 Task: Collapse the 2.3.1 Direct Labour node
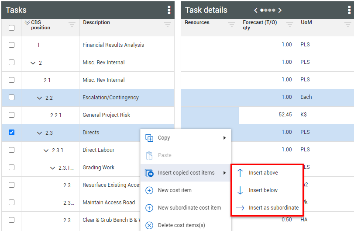[46, 150]
